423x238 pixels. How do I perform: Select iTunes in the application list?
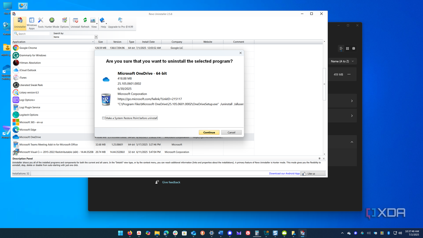click(x=53, y=78)
